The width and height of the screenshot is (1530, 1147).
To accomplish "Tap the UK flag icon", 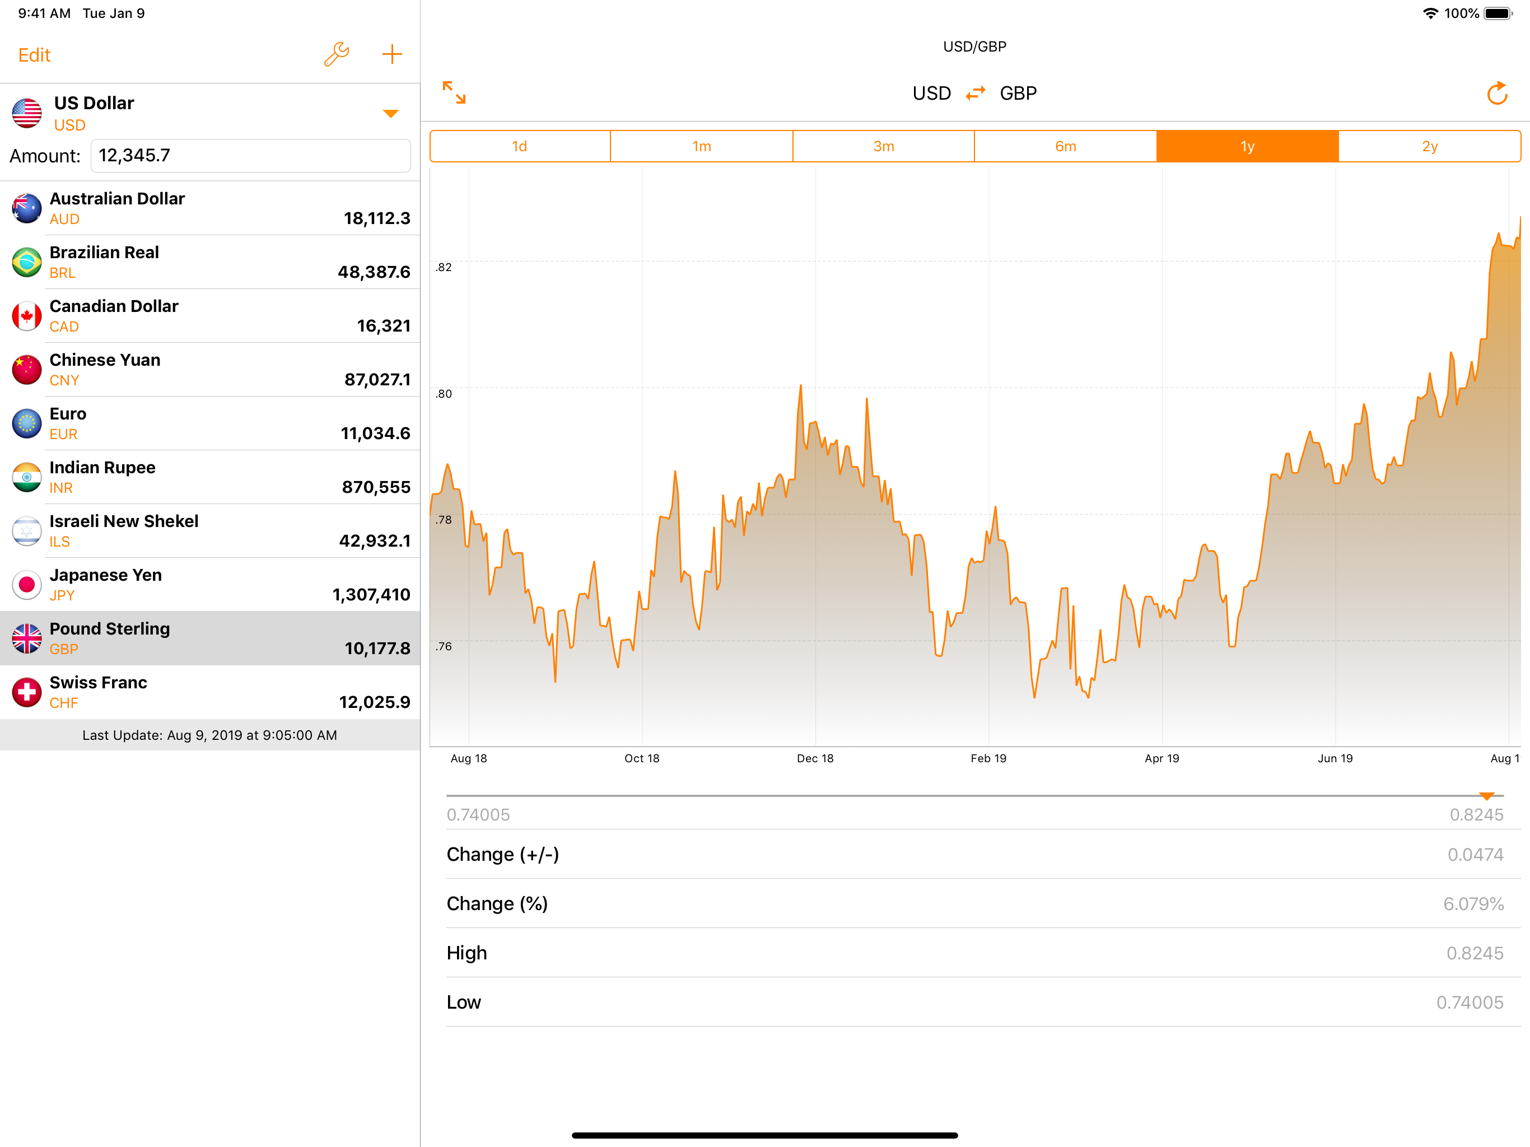I will click(x=27, y=638).
